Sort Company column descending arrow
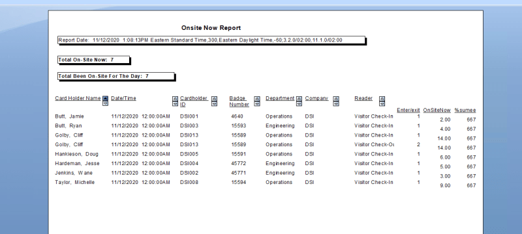The width and height of the screenshot is (522, 234). tap(336, 104)
